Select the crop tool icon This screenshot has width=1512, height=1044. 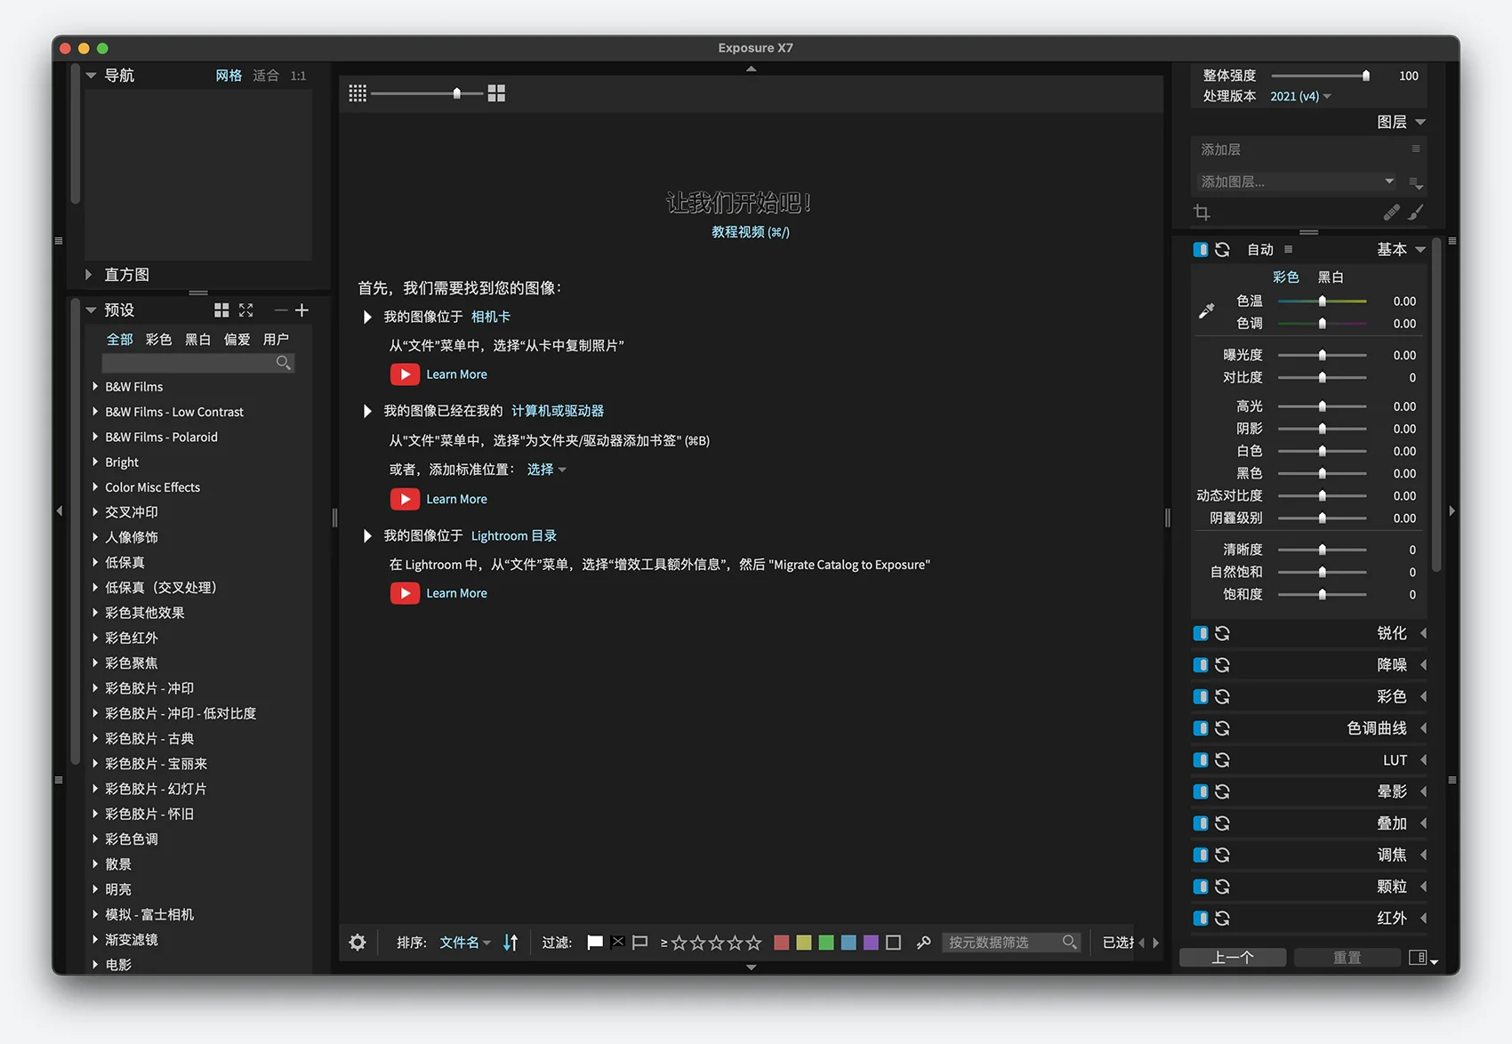point(1202,213)
